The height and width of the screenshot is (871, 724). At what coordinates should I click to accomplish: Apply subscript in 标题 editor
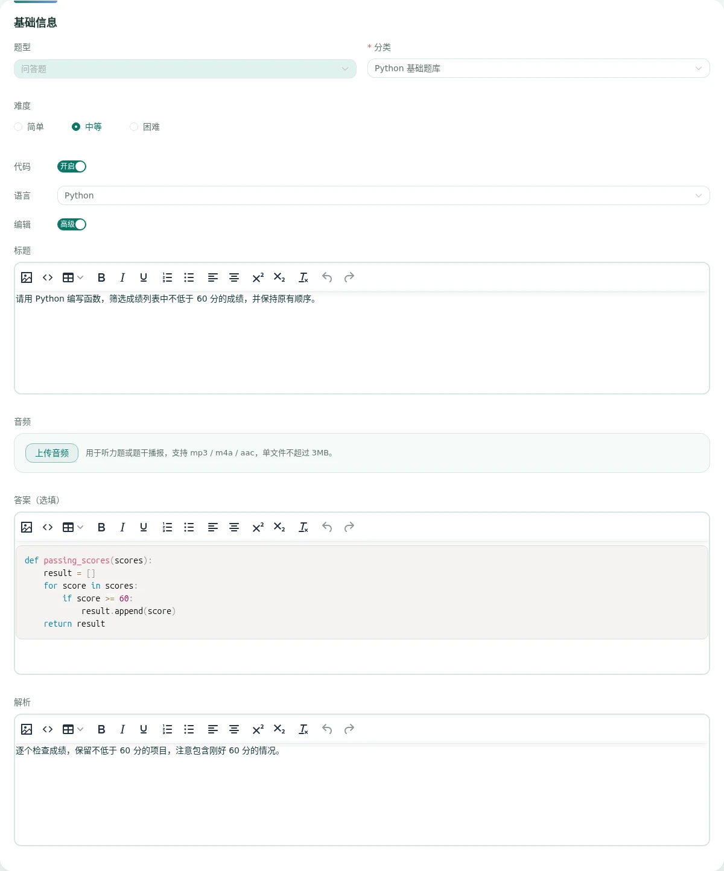point(279,277)
